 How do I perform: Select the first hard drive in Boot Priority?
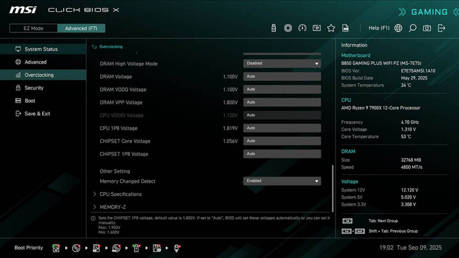point(56,248)
